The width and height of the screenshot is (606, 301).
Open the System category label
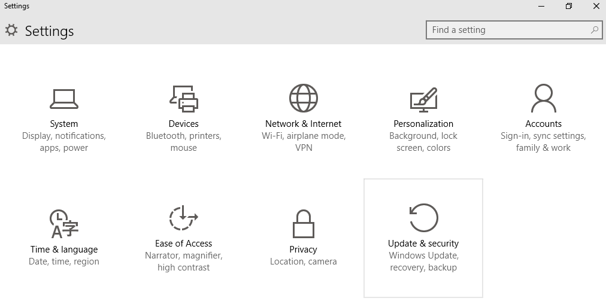[x=63, y=124]
